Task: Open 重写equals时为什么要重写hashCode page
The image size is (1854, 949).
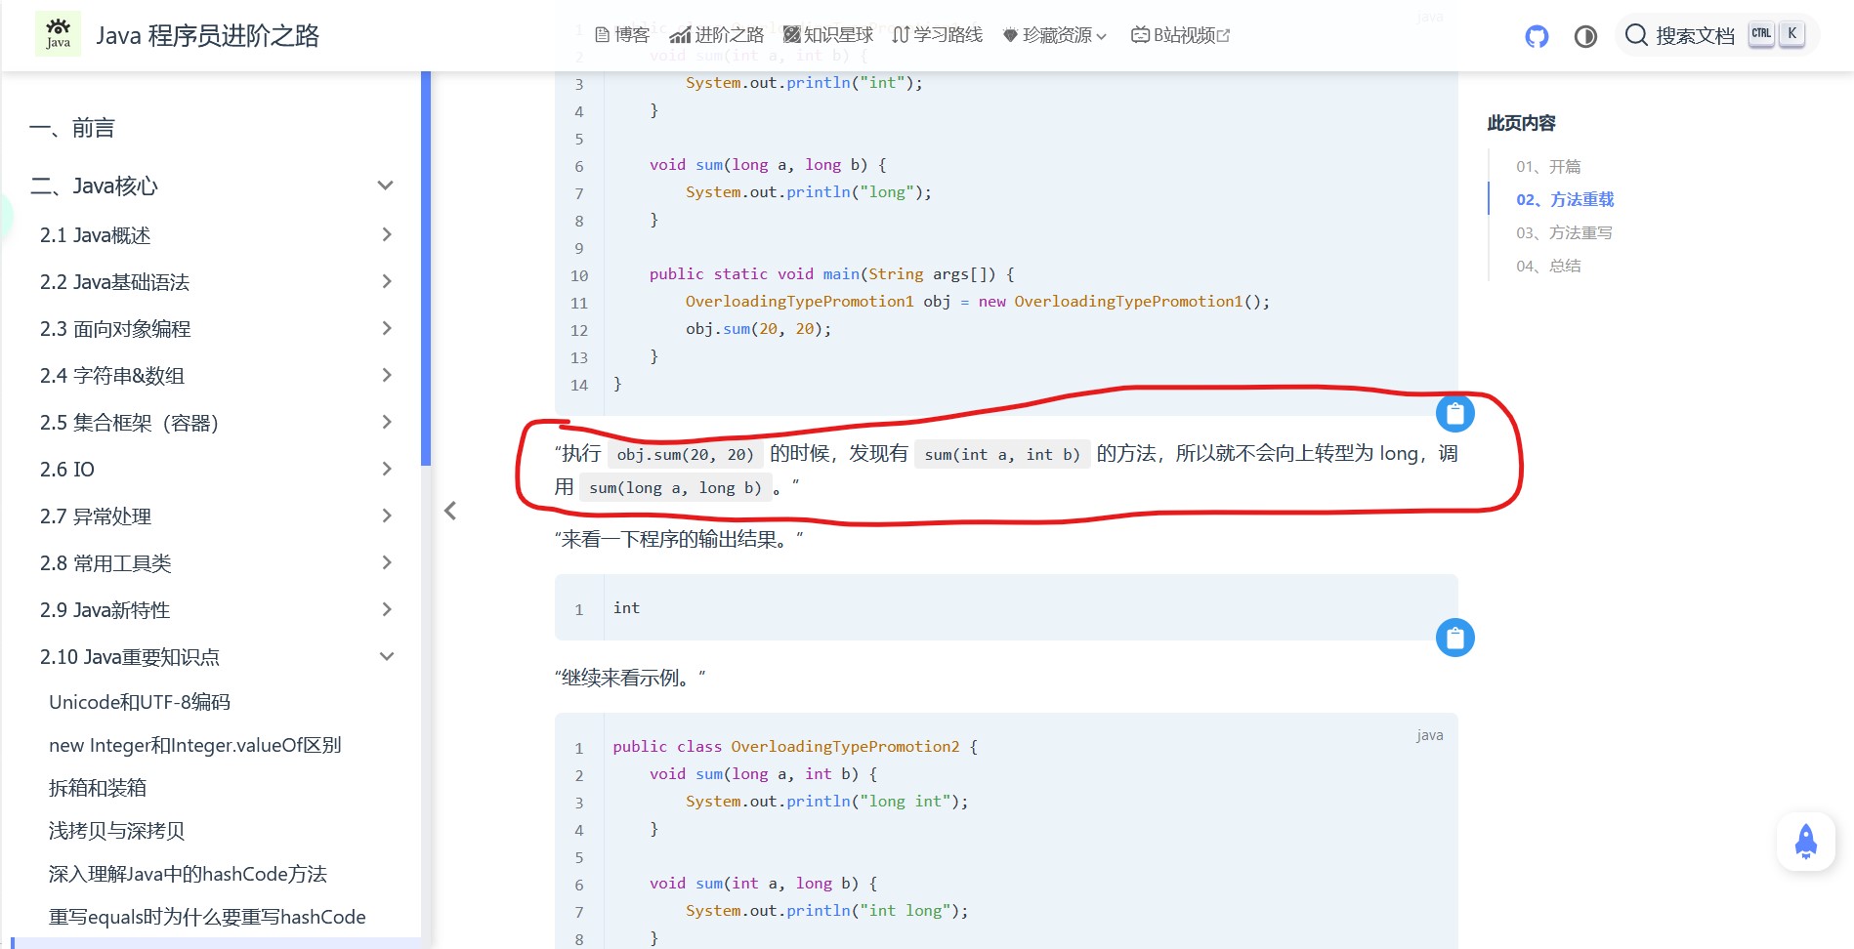Action: [x=207, y=917]
